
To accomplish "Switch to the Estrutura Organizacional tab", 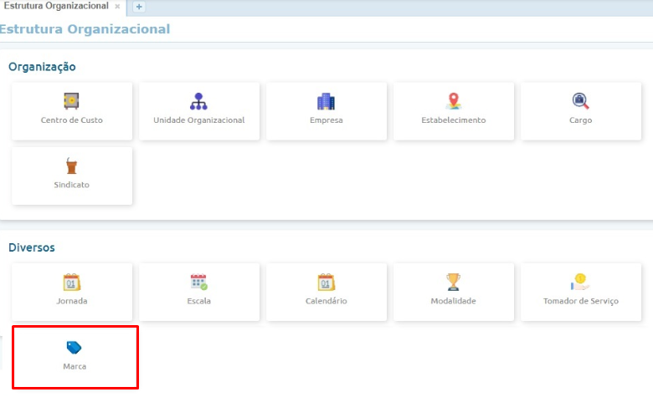I will 55,7.
